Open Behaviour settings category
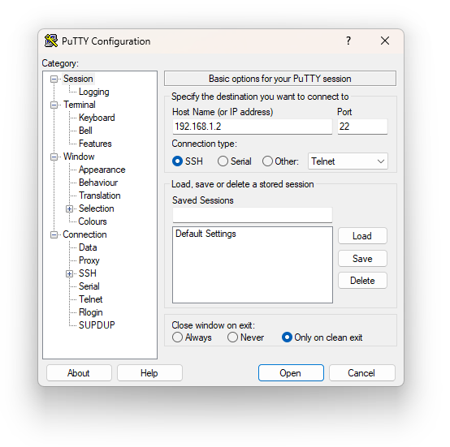 [98, 183]
